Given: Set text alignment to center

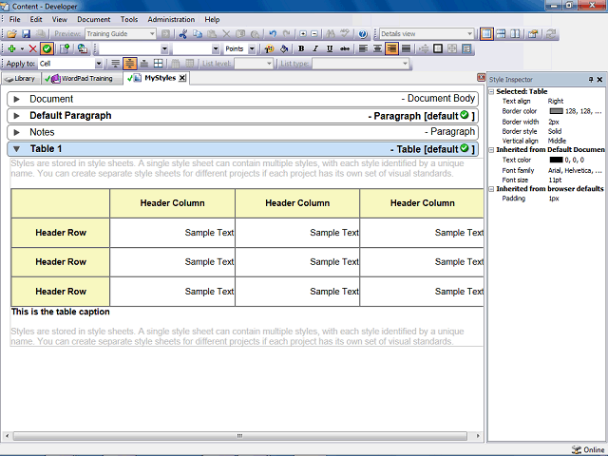Looking at the screenshot, I should (377, 48).
